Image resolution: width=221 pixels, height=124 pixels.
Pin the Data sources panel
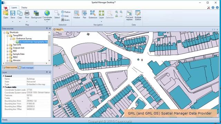(x=47, y=28)
